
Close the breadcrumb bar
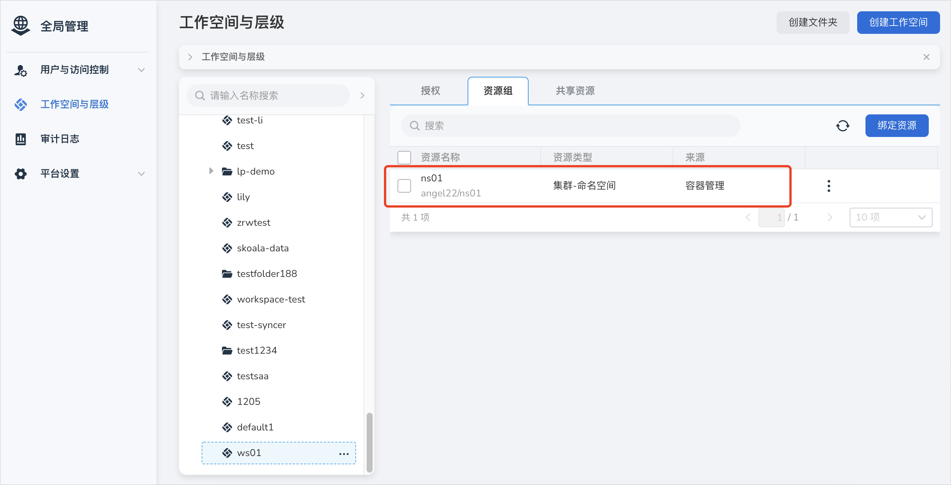(x=926, y=57)
